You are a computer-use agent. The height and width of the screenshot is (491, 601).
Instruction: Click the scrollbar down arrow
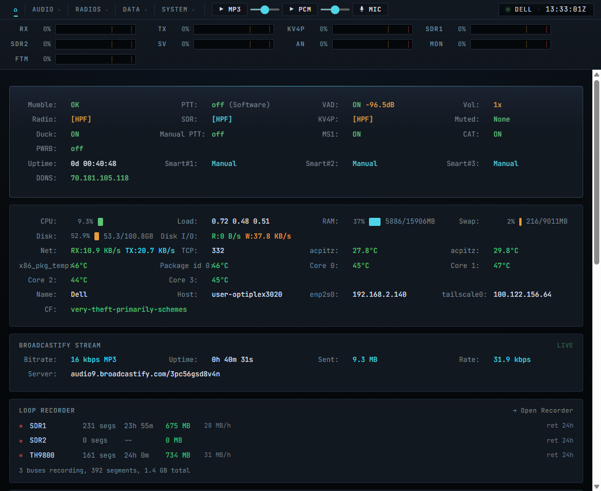pyautogui.click(x=596, y=486)
